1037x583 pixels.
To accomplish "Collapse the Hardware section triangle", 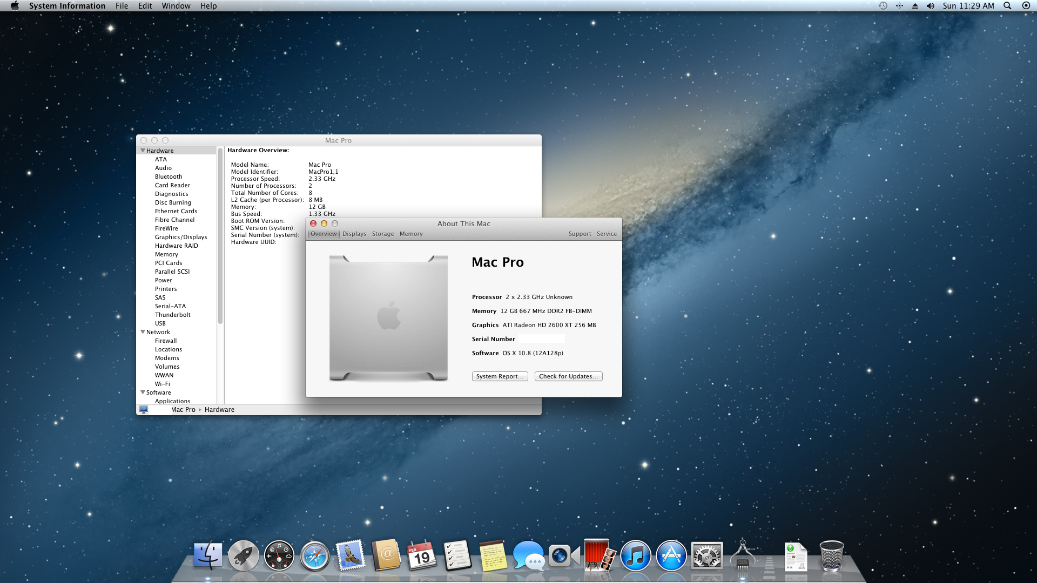I will coord(143,151).
